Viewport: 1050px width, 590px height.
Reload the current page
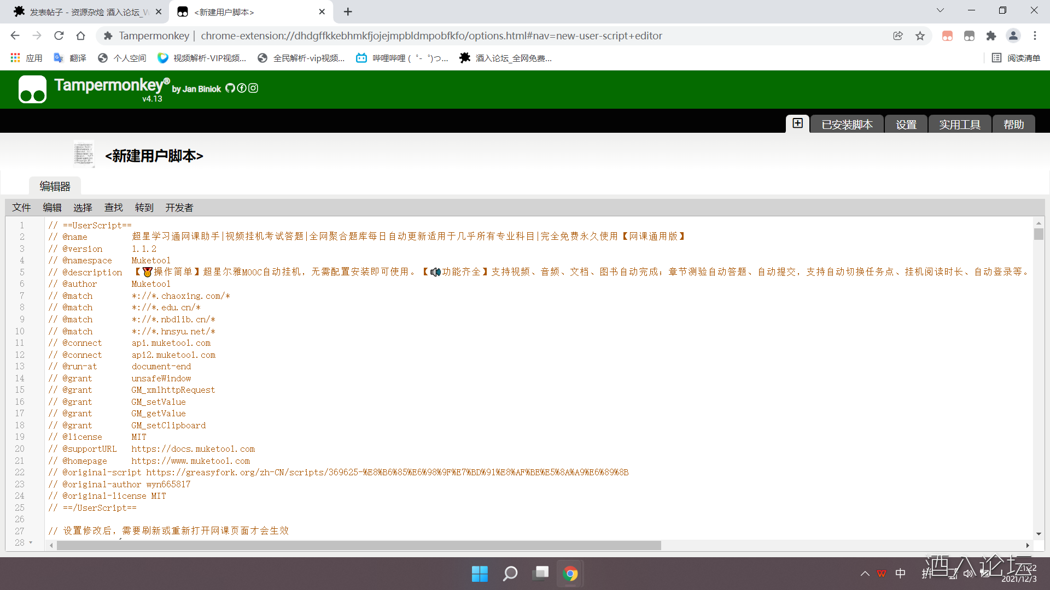59,36
